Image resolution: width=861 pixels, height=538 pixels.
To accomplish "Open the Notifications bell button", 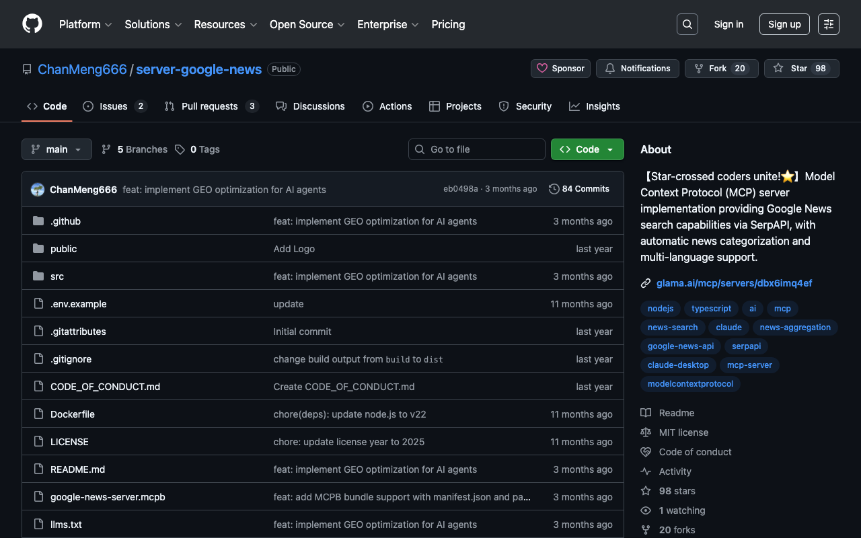I will coord(637,69).
